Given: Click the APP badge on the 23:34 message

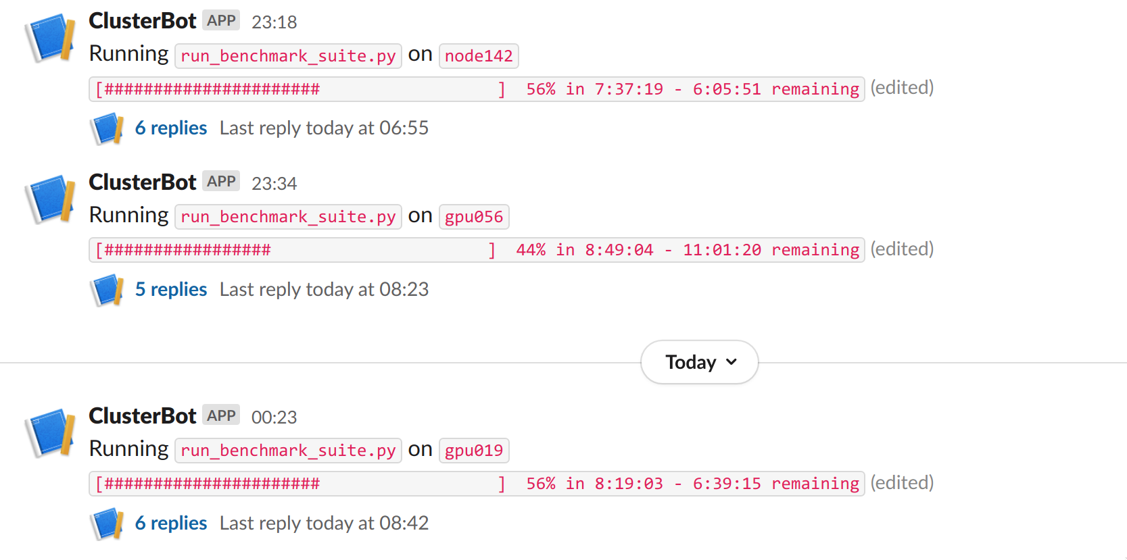Looking at the screenshot, I should [x=221, y=180].
